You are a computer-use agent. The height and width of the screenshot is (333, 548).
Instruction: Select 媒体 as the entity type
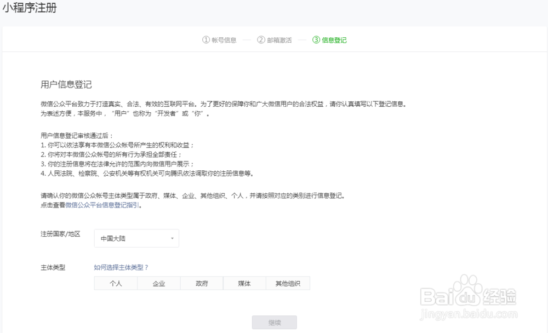244,283
